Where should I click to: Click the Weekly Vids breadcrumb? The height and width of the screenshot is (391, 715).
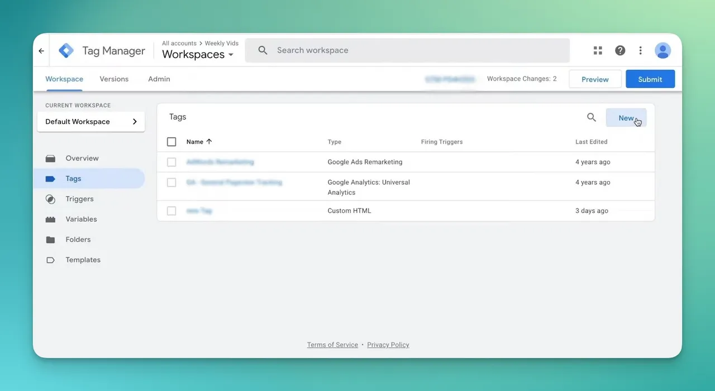click(222, 44)
